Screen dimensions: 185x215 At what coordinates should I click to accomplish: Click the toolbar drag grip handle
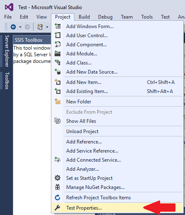pos(6,27)
